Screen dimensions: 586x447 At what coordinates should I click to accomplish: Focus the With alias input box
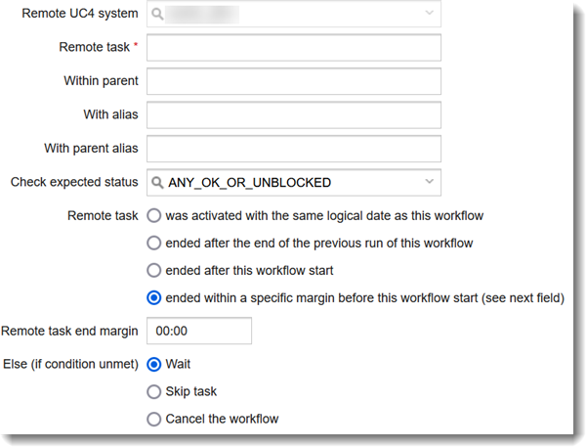click(294, 115)
